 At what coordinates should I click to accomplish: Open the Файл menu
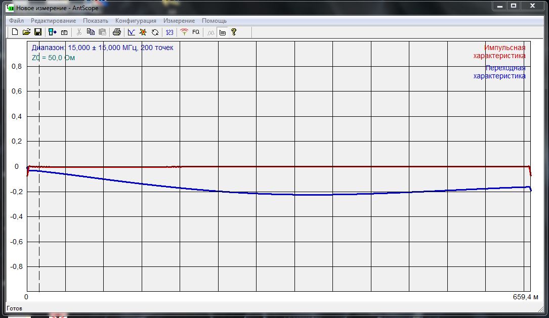point(16,21)
